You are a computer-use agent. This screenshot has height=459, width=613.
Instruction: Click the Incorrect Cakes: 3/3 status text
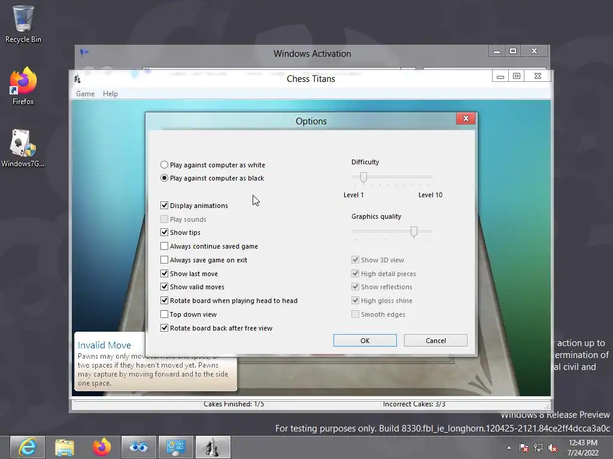[414, 404]
